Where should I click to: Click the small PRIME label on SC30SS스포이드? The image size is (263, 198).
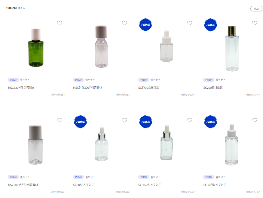coord(78,177)
